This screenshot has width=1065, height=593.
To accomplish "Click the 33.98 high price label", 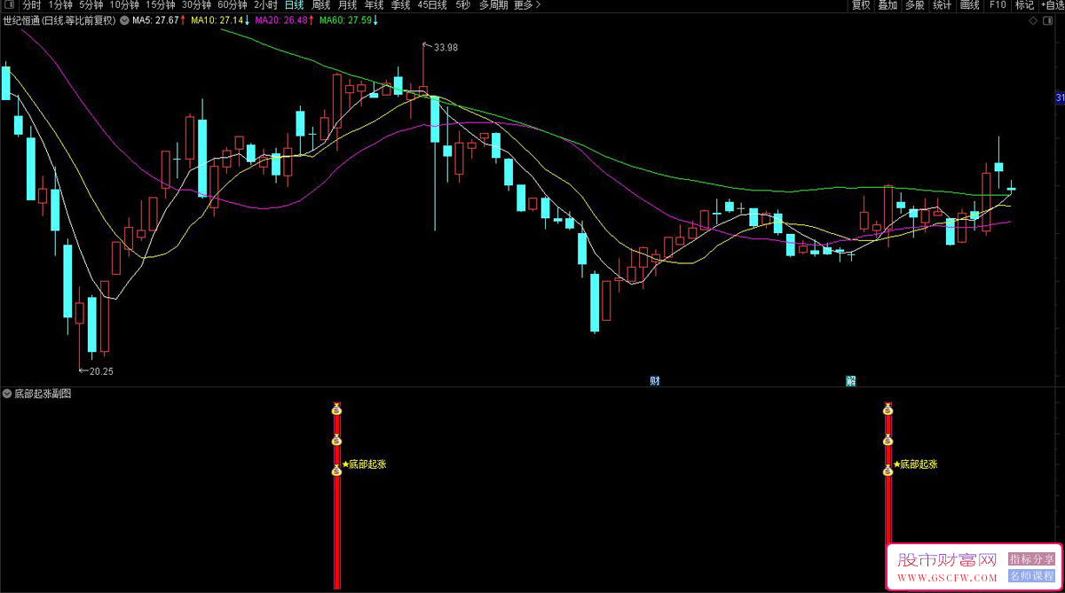I will pyautogui.click(x=446, y=48).
